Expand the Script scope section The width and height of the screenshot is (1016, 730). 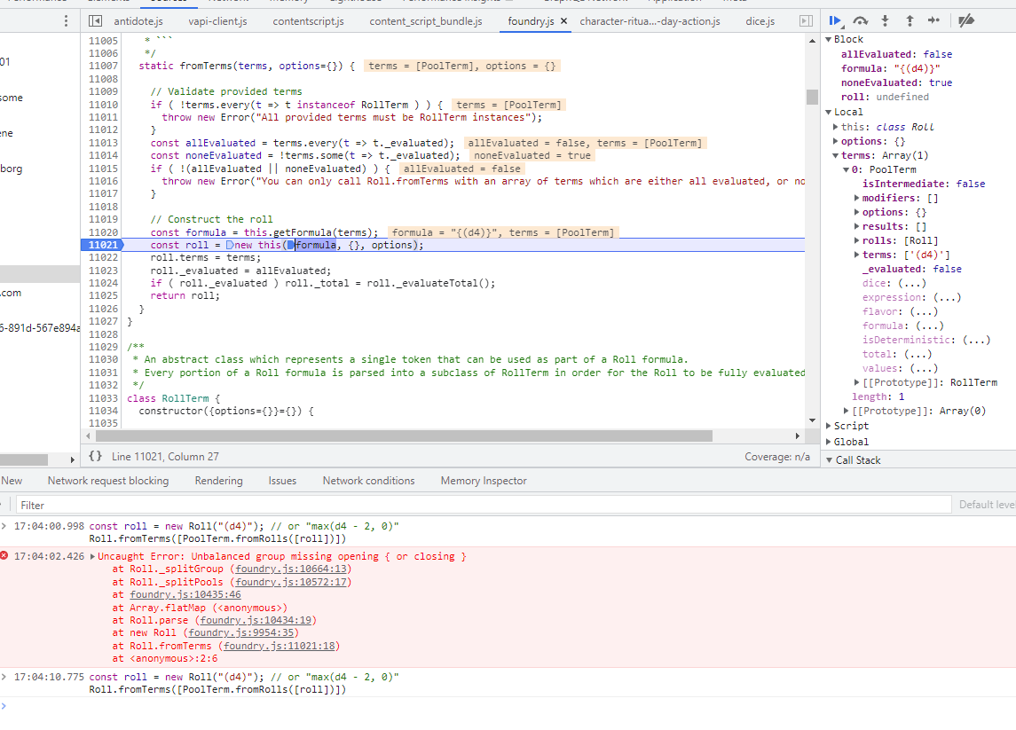tap(850, 425)
